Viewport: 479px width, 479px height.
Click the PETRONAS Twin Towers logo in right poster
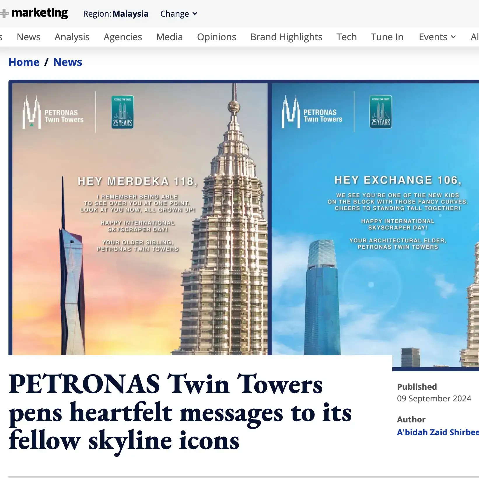312,112
